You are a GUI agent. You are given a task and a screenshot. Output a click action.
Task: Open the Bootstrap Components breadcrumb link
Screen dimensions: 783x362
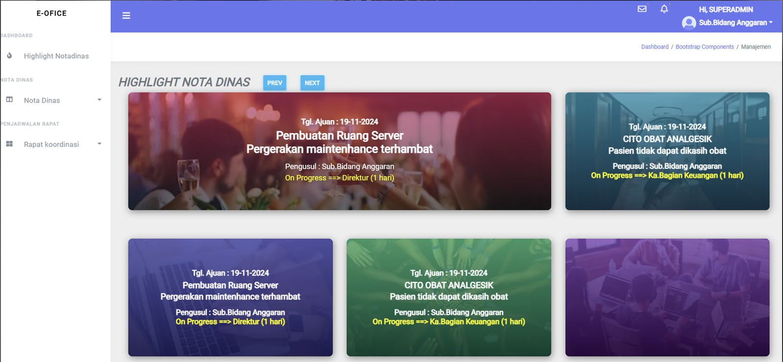(704, 47)
